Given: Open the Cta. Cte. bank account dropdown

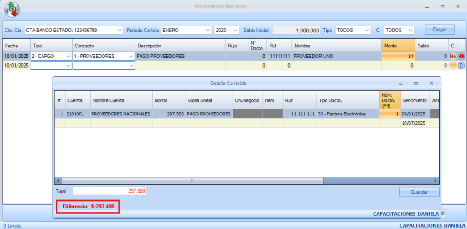Looking at the screenshot, I should (74, 30).
